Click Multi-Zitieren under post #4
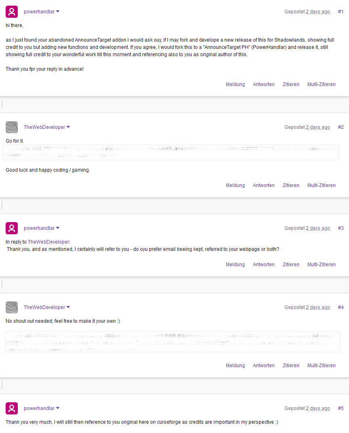Image resolution: width=349 pixels, height=433 pixels. pos(322,366)
